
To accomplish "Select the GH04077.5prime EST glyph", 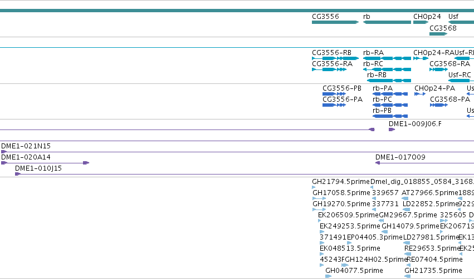I will (328, 276).
